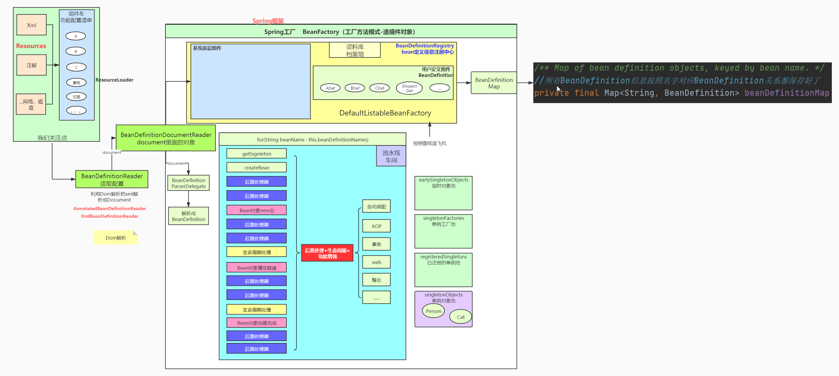Select the BeanDefinitionReader box

point(112,179)
